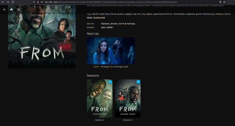Open the 'suspense' tag

pos(190,14)
